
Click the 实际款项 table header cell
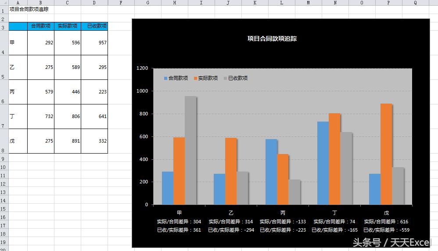click(x=68, y=26)
